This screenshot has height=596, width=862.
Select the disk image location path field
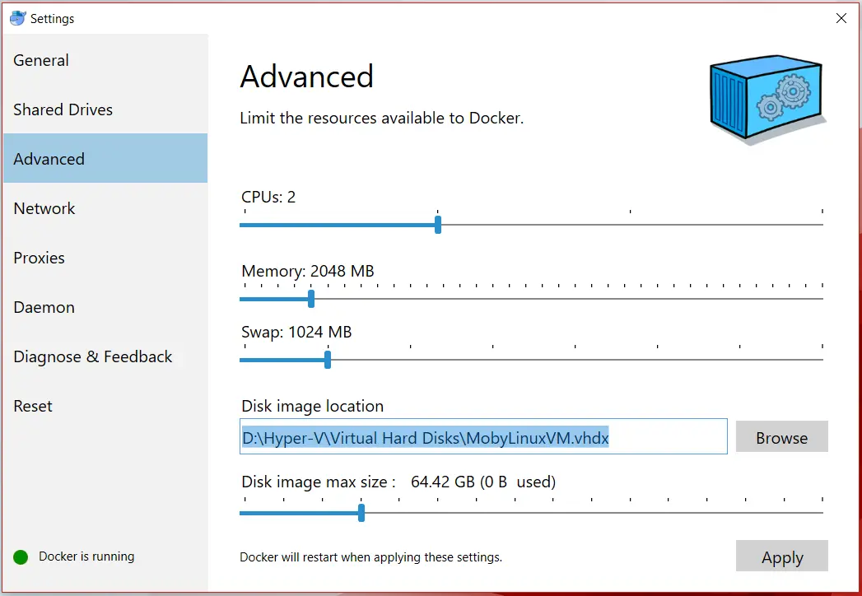[482, 437]
